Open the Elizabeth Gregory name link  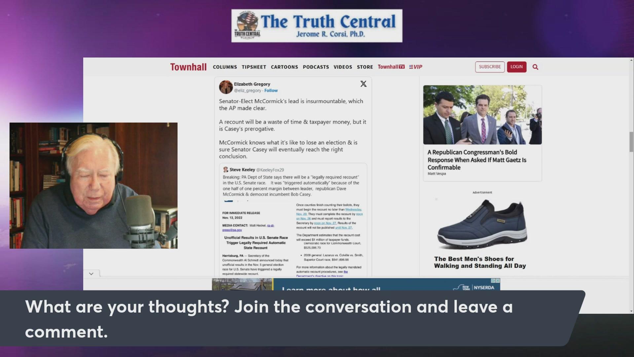252,84
